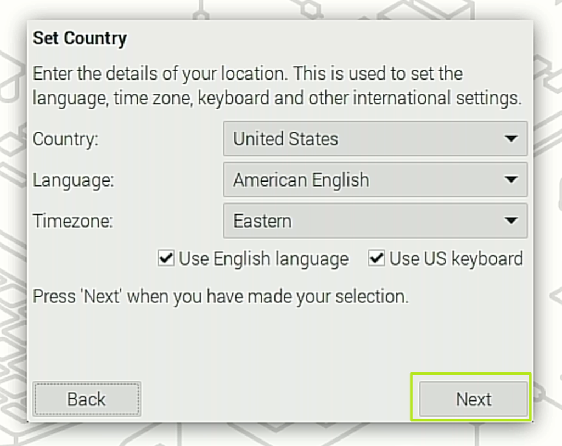
Task: Open the Timezone dropdown showing Eastern
Action: [x=375, y=221]
